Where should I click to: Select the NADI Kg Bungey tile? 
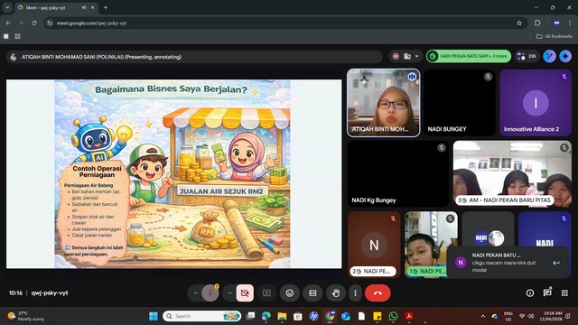398,173
